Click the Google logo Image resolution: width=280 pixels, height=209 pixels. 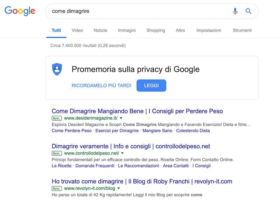click(20, 11)
